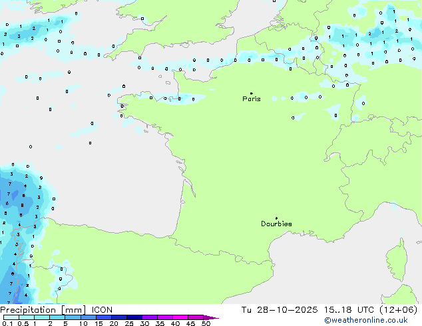Click the 'Tu 28-10-2025' forecast date
The height and width of the screenshot is (326, 422).
point(280,310)
